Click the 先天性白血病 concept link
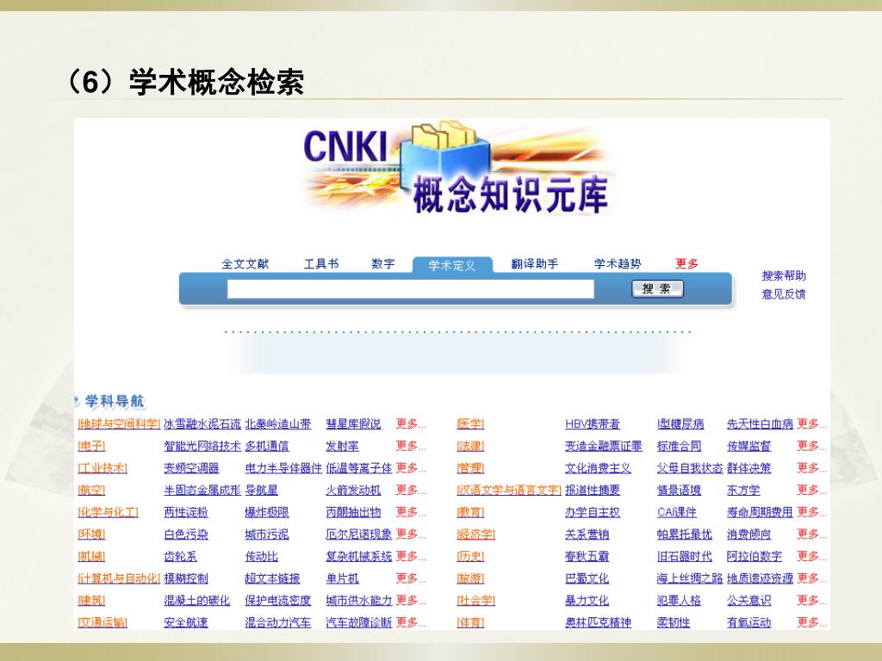Viewport: 882px width, 661px height. pyautogui.click(x=760, y=423)
